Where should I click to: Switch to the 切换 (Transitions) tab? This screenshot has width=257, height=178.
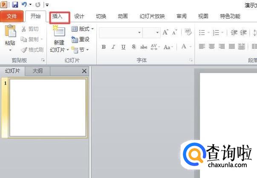tap(101, 16)
